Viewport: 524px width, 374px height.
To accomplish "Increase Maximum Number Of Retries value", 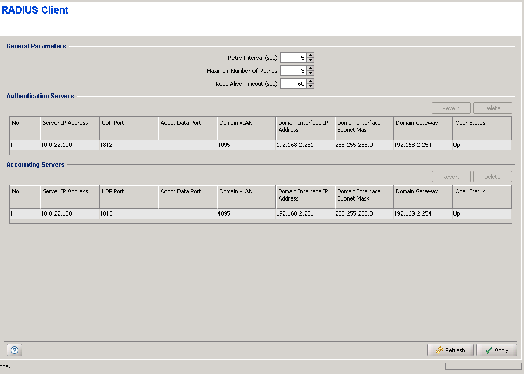I will pos(310,69).
